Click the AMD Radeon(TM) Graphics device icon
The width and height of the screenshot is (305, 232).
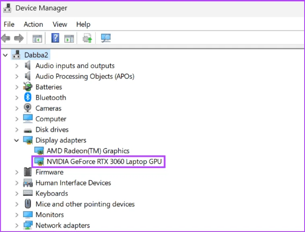coord(39,150)
